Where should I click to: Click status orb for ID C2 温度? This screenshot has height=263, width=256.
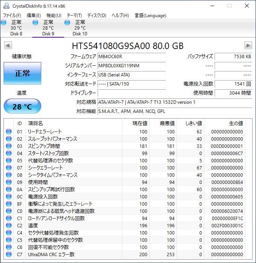point(9,226)
